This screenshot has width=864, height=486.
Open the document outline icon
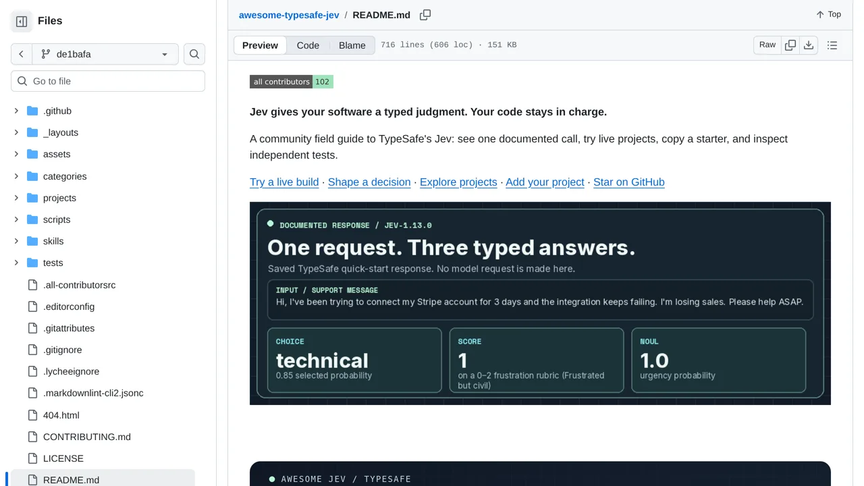point(832,45)
